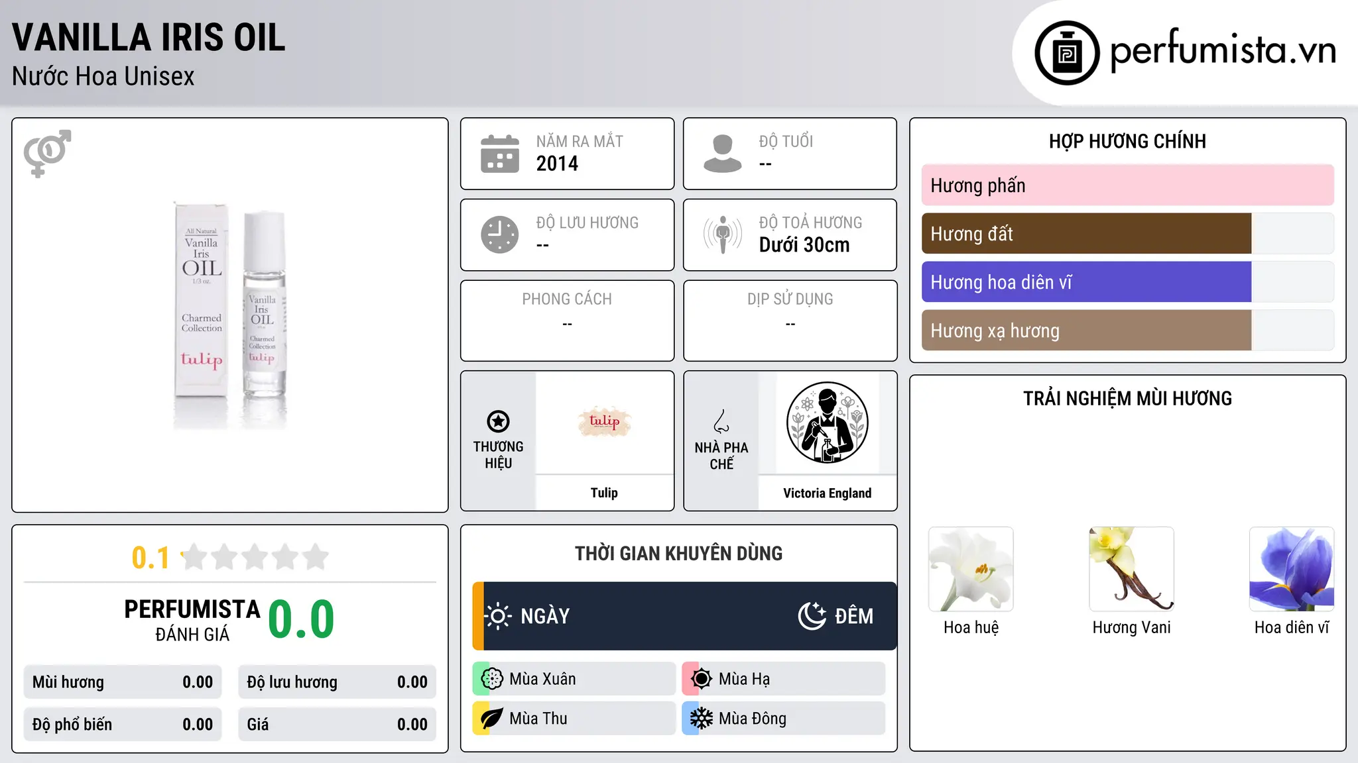The height and width of the screenshot is (763, 1358).
Task: Click the launch year value 2014
Action: (557, 164)
